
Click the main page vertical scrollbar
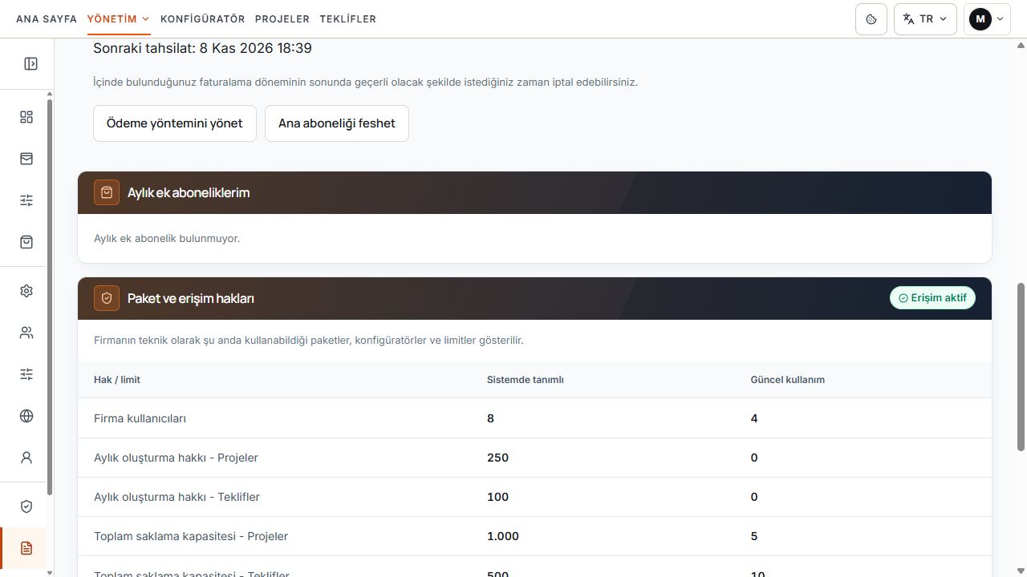(x=1021, y=366)
